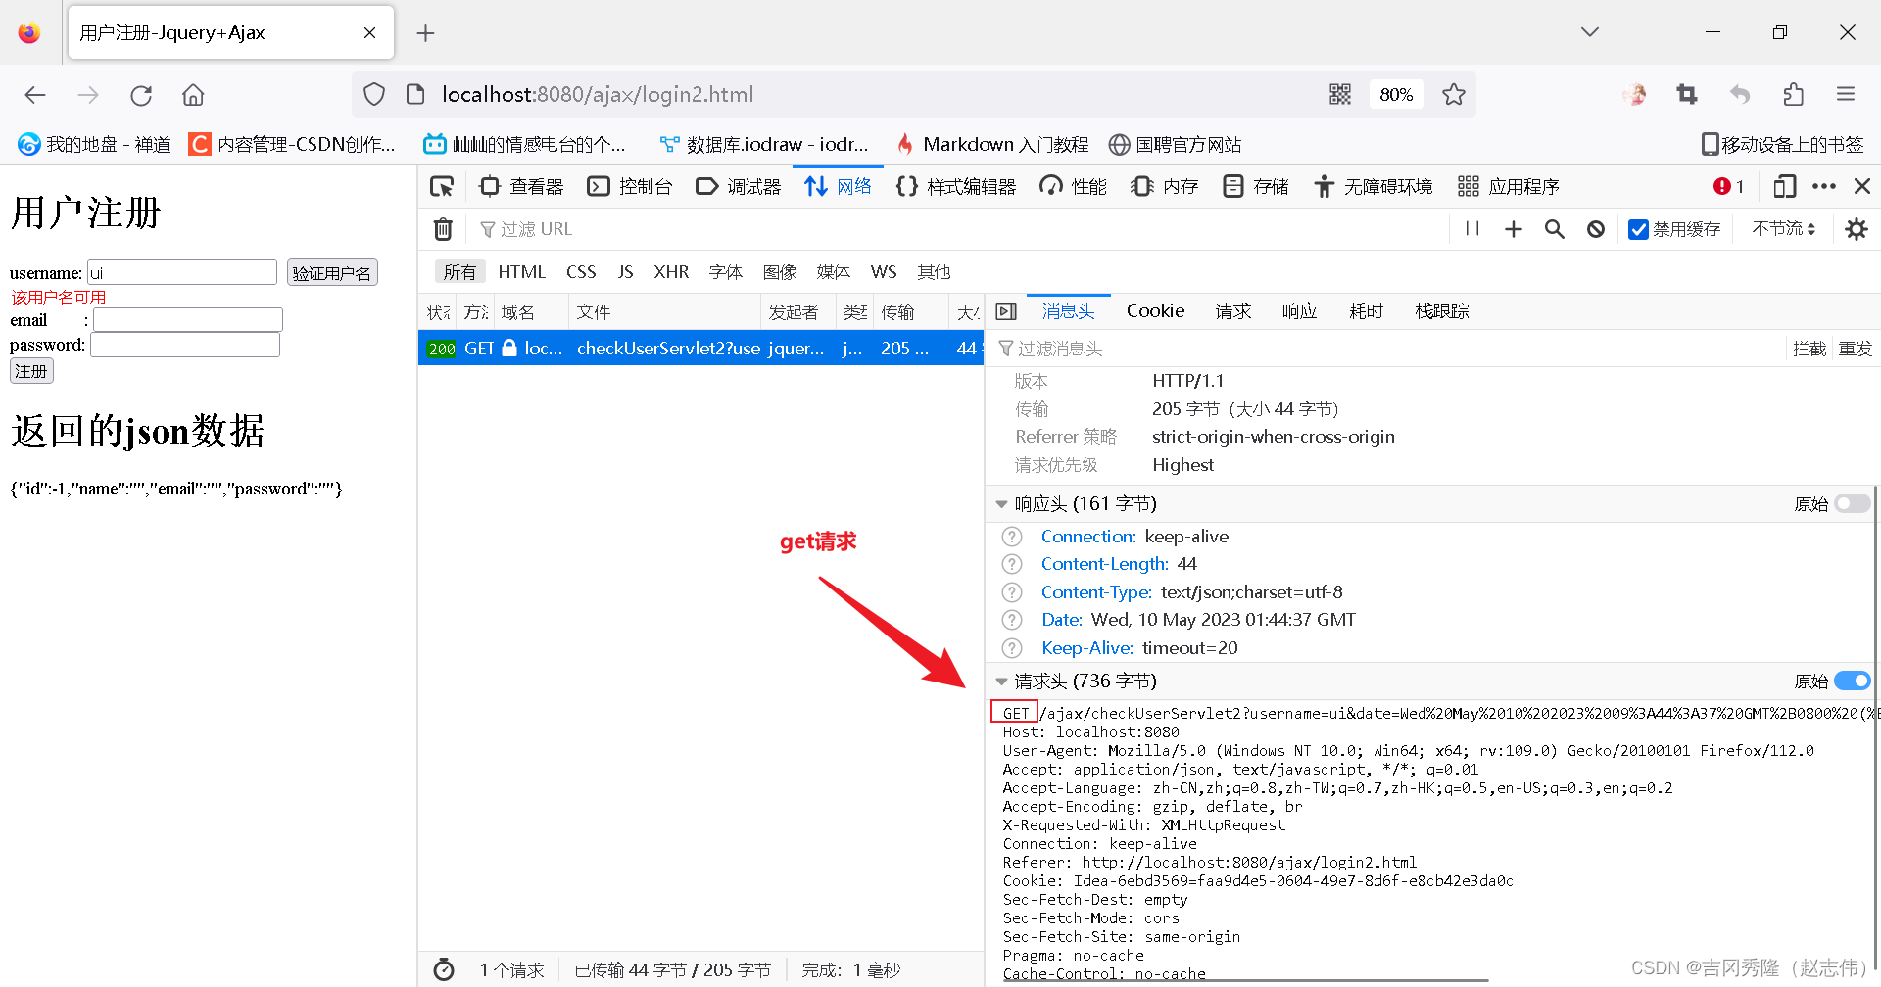
Task: Click the element picker icon in devtools
Action: [x=442, y=186]
